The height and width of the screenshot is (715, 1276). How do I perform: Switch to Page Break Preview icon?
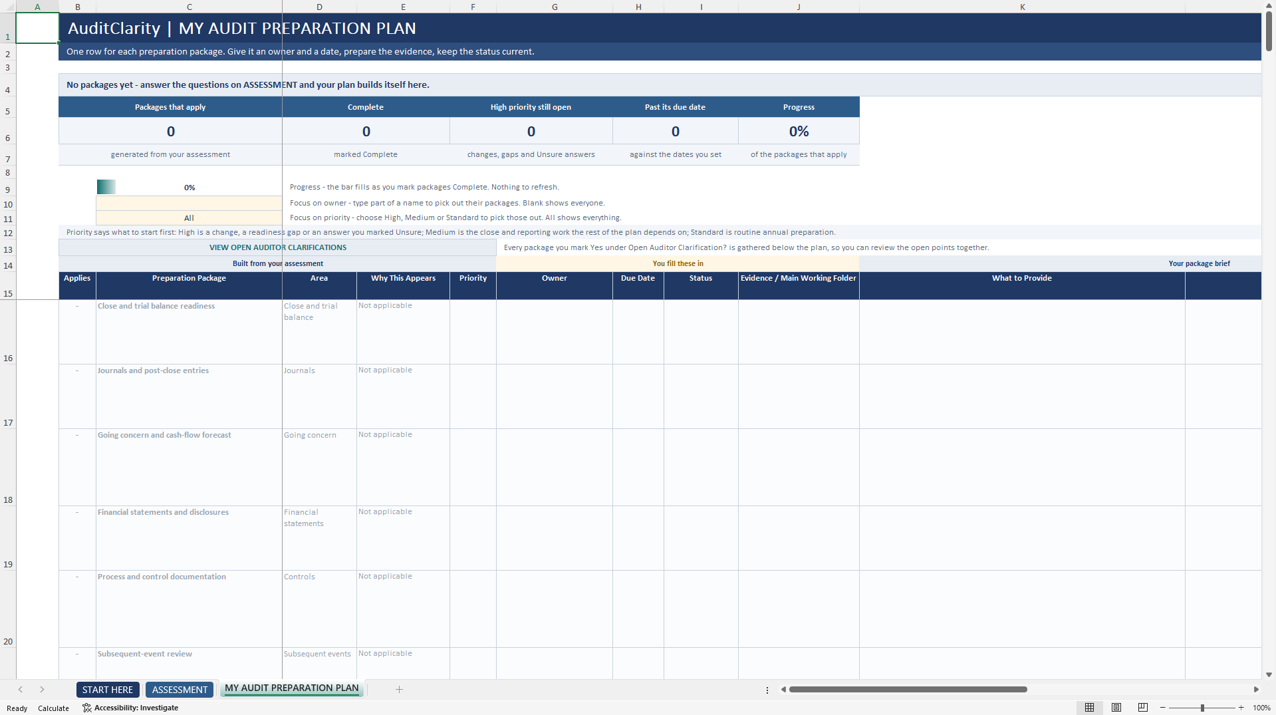click(x=1143, y=708)
